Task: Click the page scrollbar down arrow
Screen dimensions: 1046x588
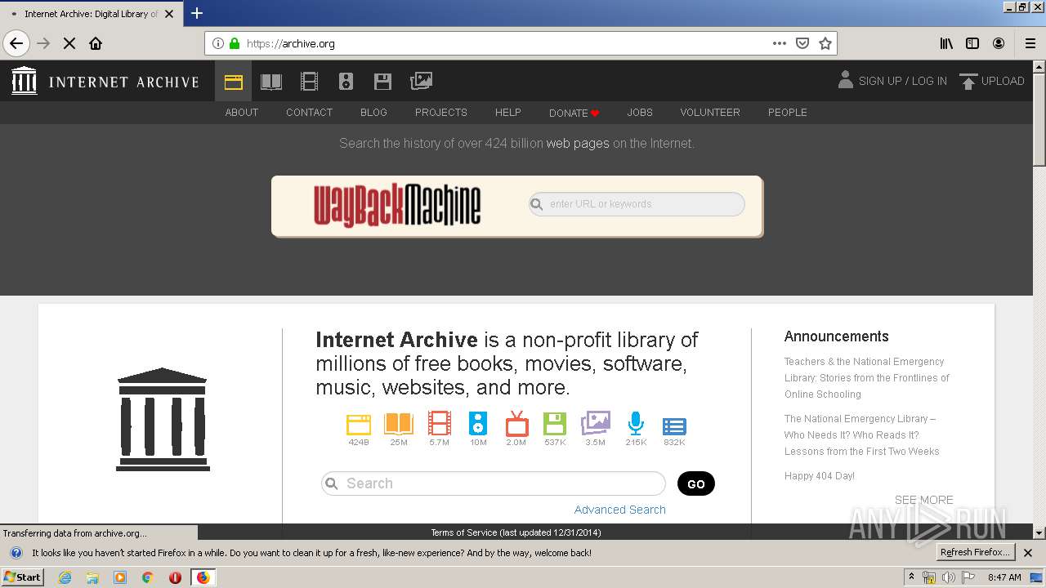Action: click(1039, 532)
